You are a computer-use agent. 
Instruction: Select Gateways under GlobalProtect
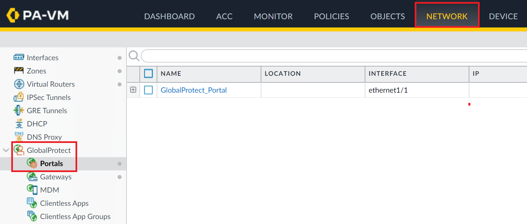[x=56, y=177]
